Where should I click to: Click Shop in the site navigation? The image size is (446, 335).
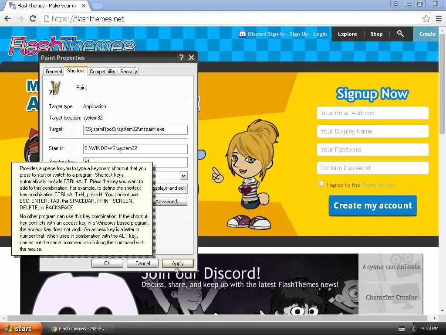tap(376, 34)
